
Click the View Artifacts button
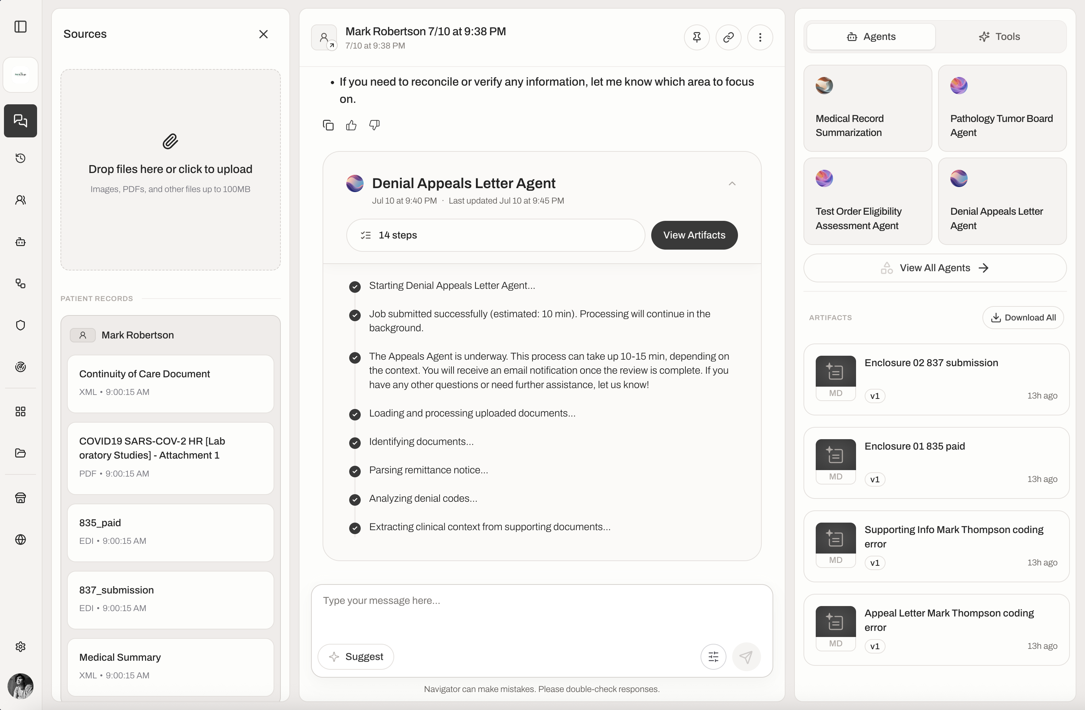point(694,236)
